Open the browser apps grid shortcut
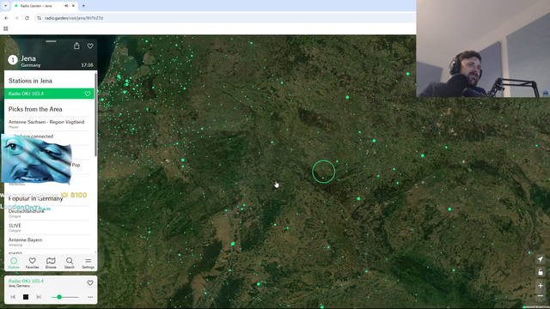This screenshot has height=309, width=550. (6, 28)
